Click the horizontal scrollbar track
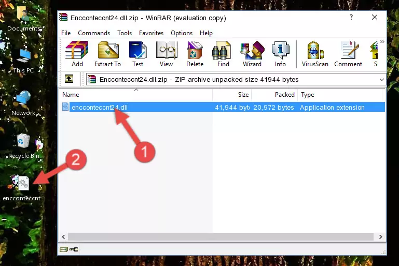Screen dimensions: 399x266 click(221, 237)
